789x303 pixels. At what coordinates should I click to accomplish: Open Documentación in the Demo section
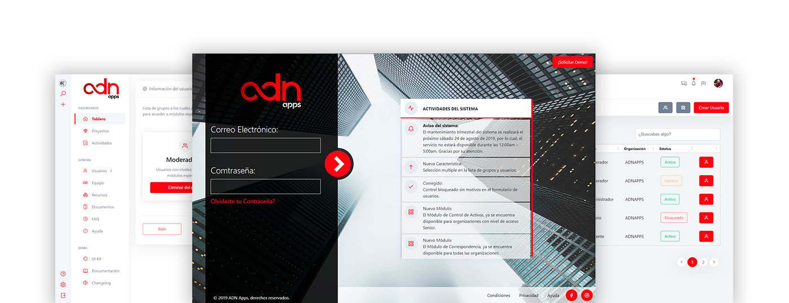tap(100, 271)
